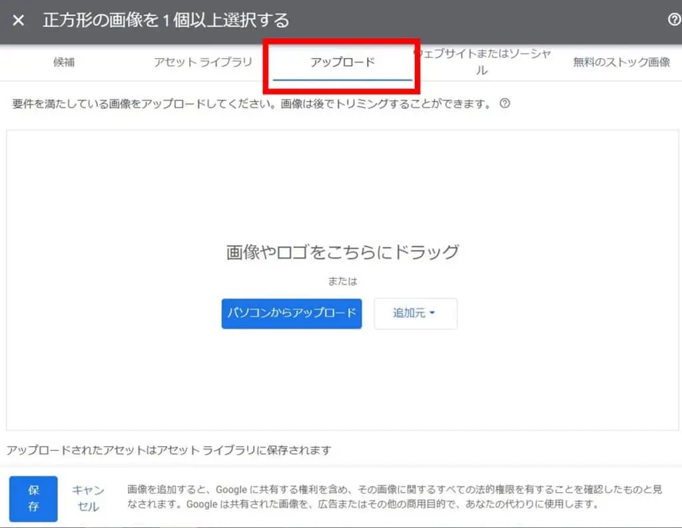The width and height of the screenshot is (682, 528).
Task: Click the caret arrow on the 追加元 button
Action: pos(432,313)
